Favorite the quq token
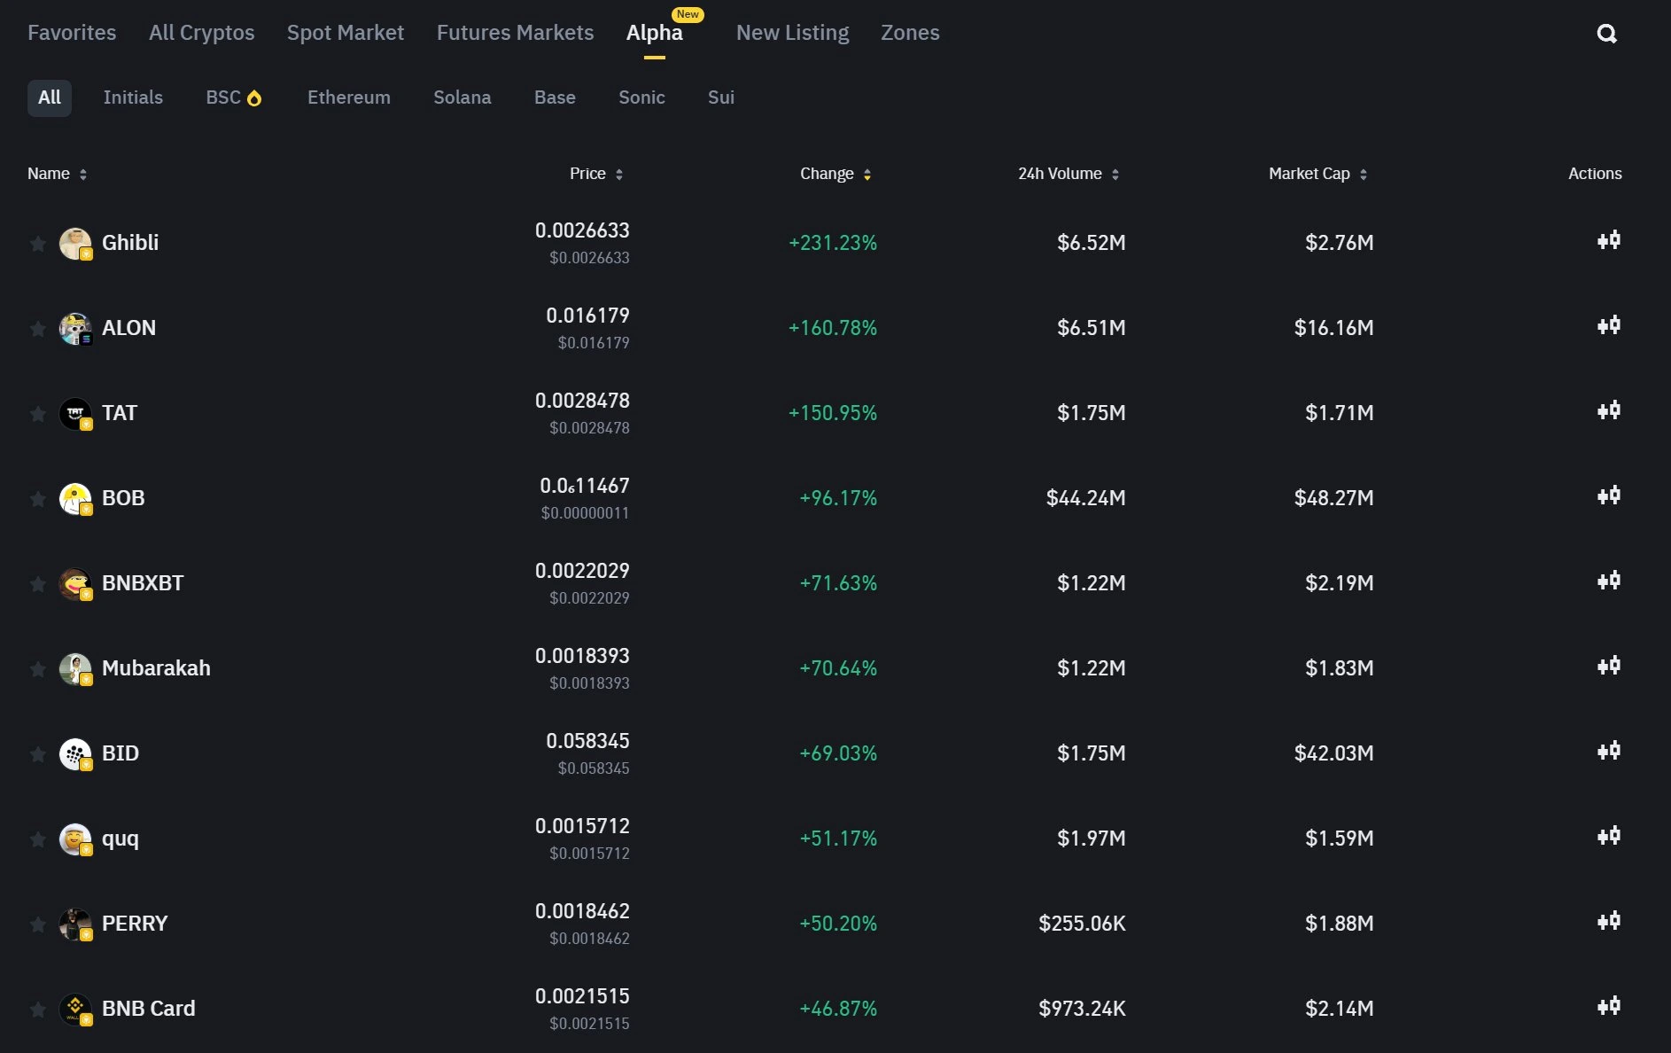1671x1053 pixels. click(37, 838)
